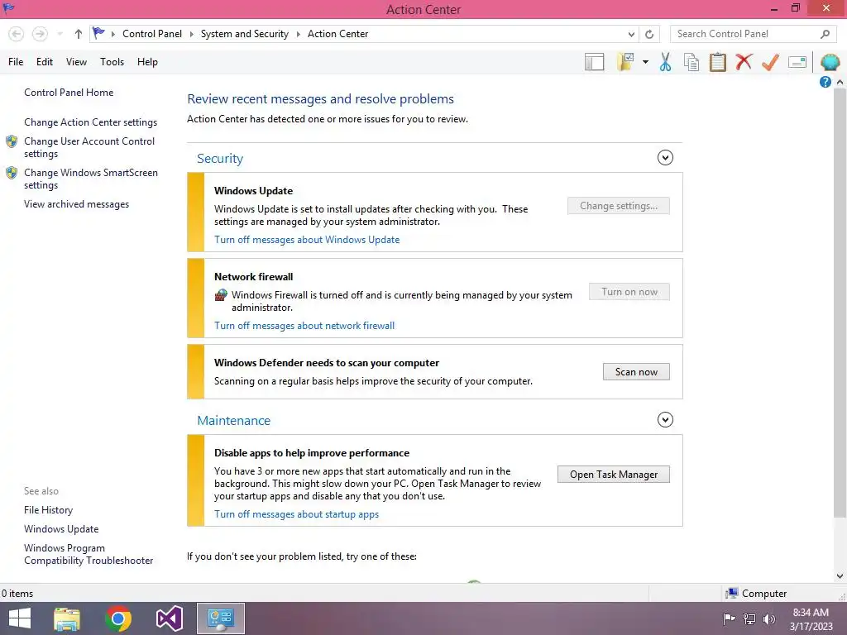Screen dimensions: 847x635
Task: Click the clipboard Paste icon
Action: coord(717,62)
